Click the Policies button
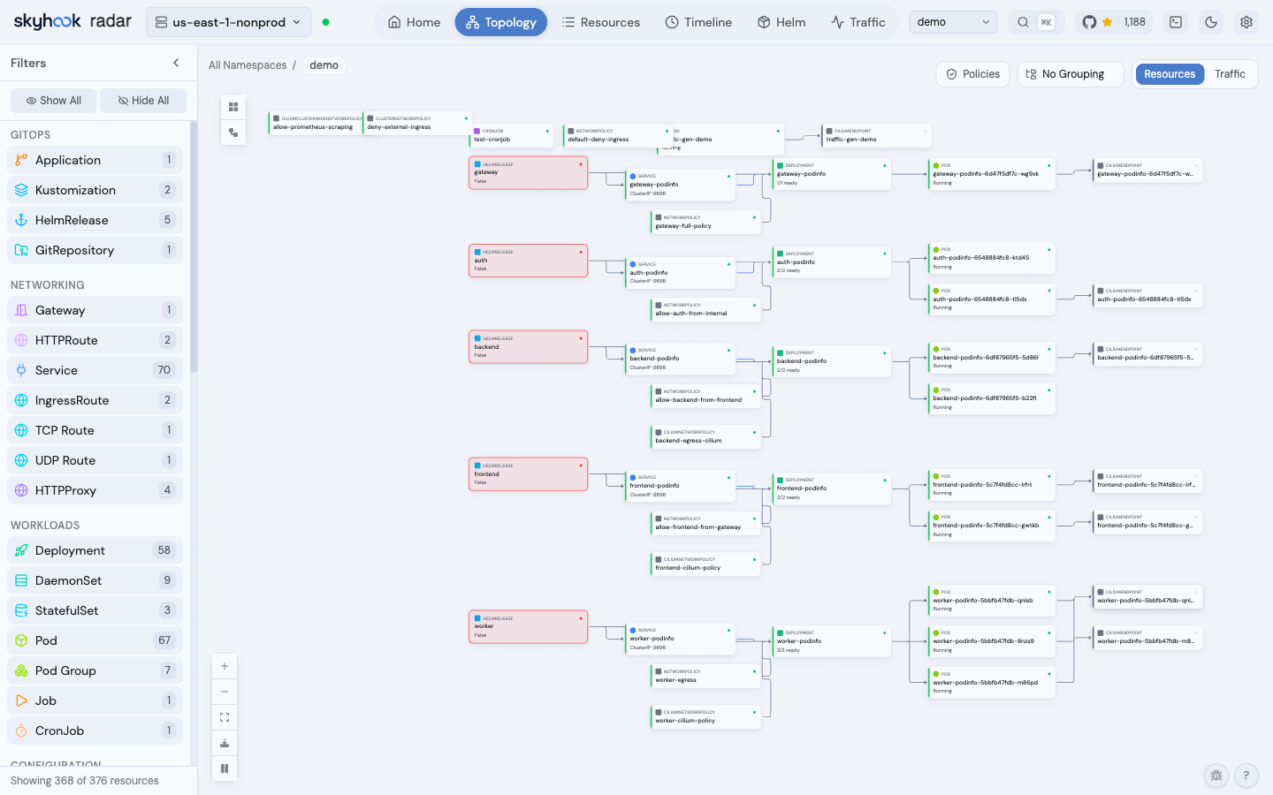The image size is (1273, 795). pyautogui.click(x=973, y=74)
